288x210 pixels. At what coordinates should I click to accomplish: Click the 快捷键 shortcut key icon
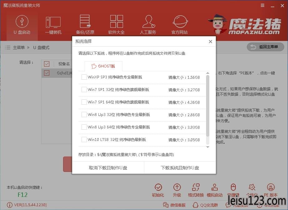233,190
